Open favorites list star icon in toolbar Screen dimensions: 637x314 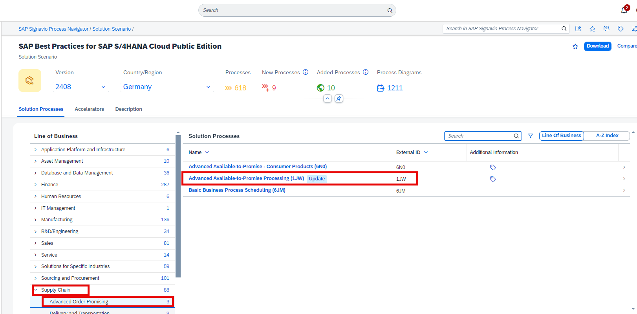click(x=592, y=29)
